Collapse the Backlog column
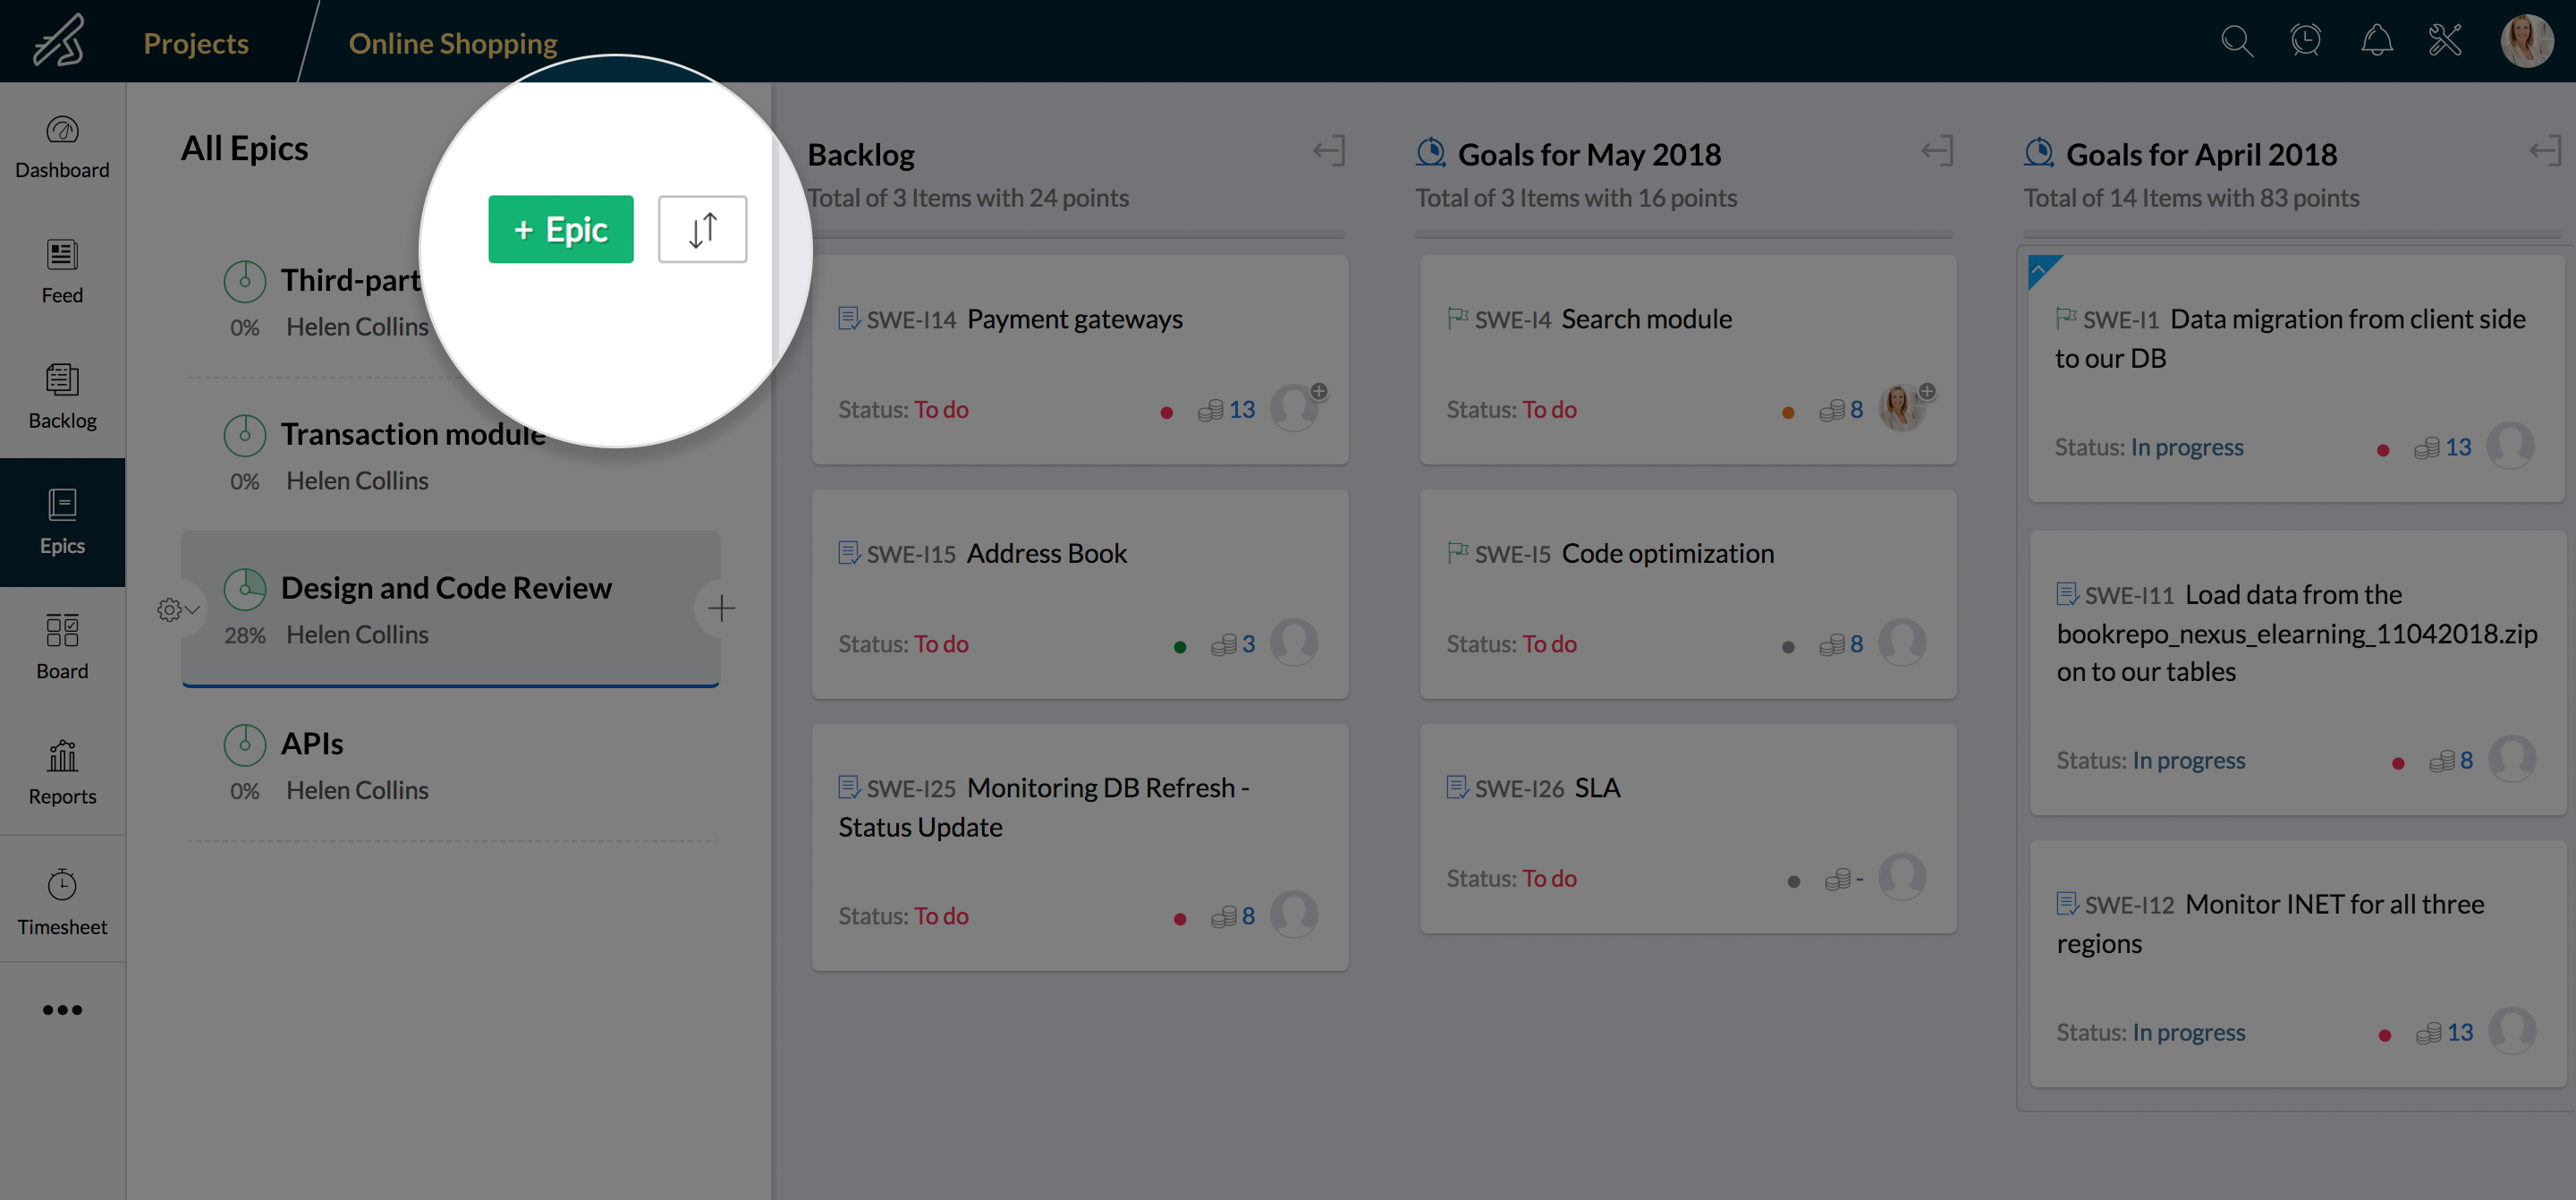 coord(1329,151)
